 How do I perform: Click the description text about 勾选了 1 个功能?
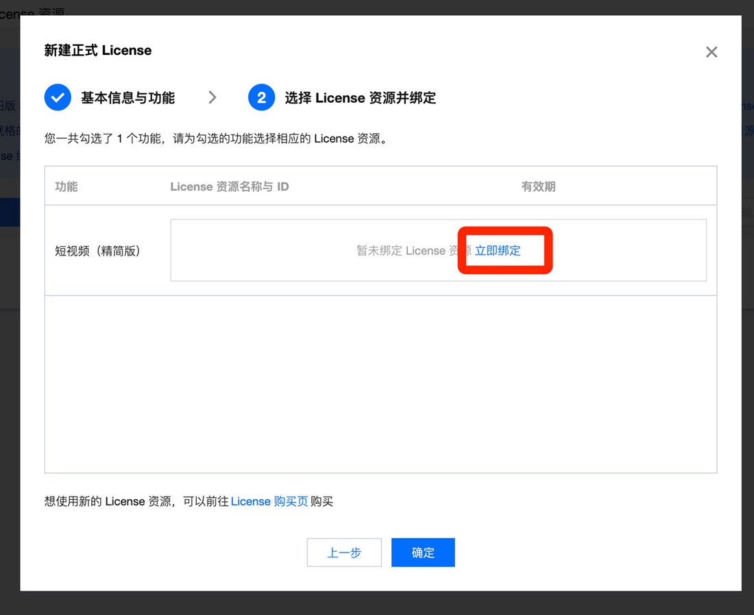click(216, 138)
